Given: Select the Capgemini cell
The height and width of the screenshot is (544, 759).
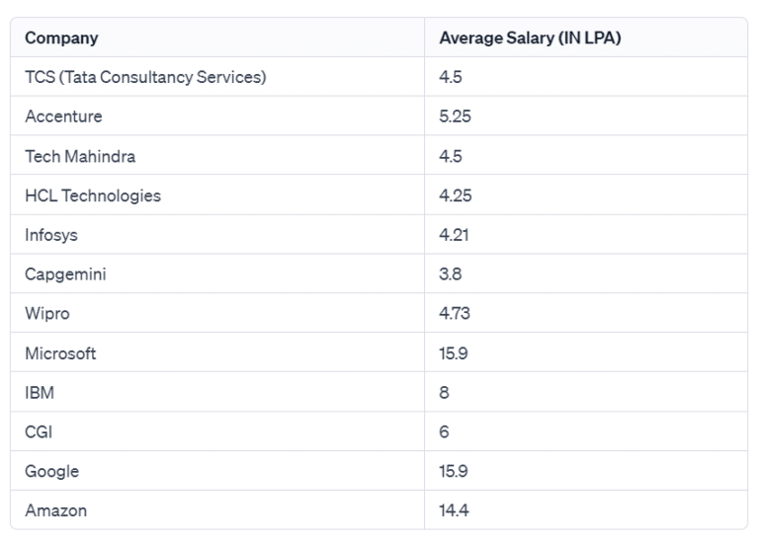Looking at the screenshot, I should click(65, 274).
